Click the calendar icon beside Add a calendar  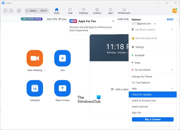coord(112,89)
